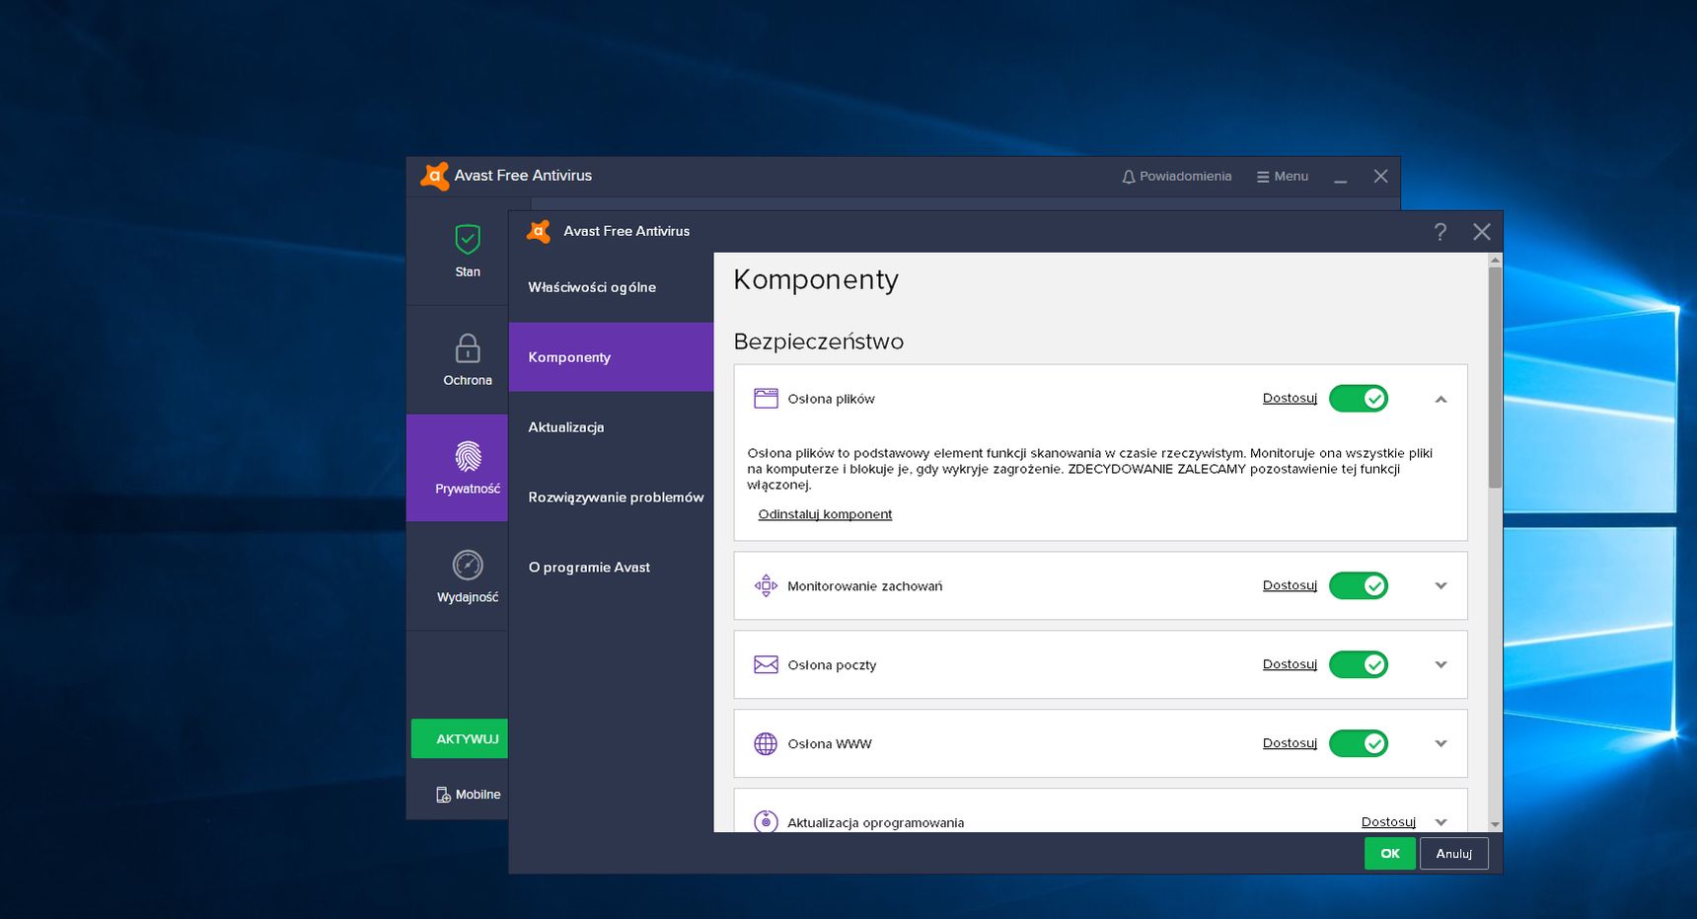Open the Wydajność gauge icon
This screenshot has width=1697, height=919.
(468, 565)
